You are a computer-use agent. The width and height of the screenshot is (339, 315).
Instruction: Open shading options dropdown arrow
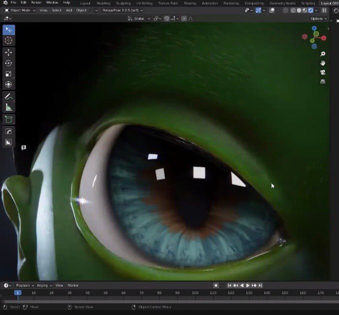[x=317, y=10]
